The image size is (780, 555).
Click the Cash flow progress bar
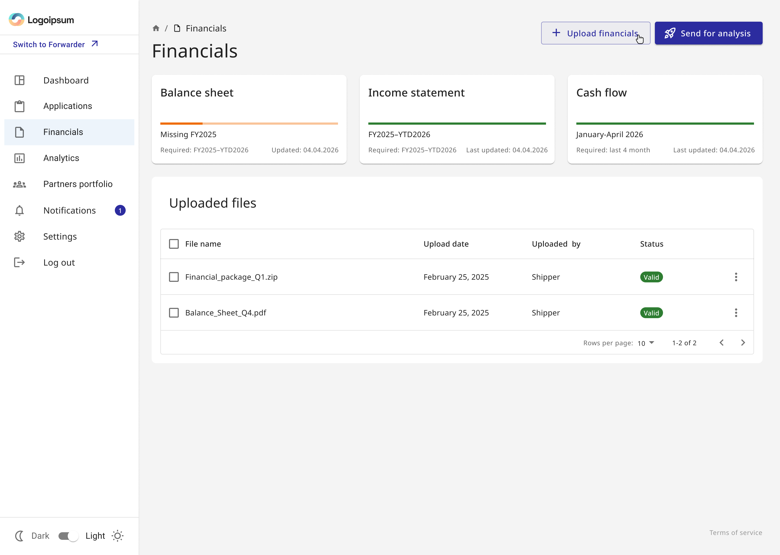(x=665, y=123)
